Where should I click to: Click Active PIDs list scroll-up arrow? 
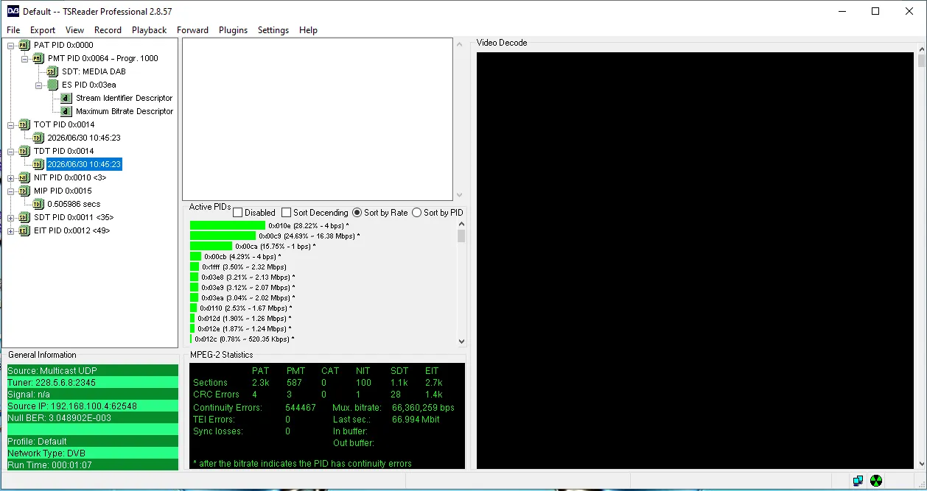pyautogui.click(x=461, y=225)
